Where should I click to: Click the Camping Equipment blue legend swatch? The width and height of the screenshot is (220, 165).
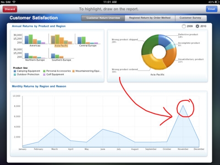pyautogui.click(x=15, y=71)
